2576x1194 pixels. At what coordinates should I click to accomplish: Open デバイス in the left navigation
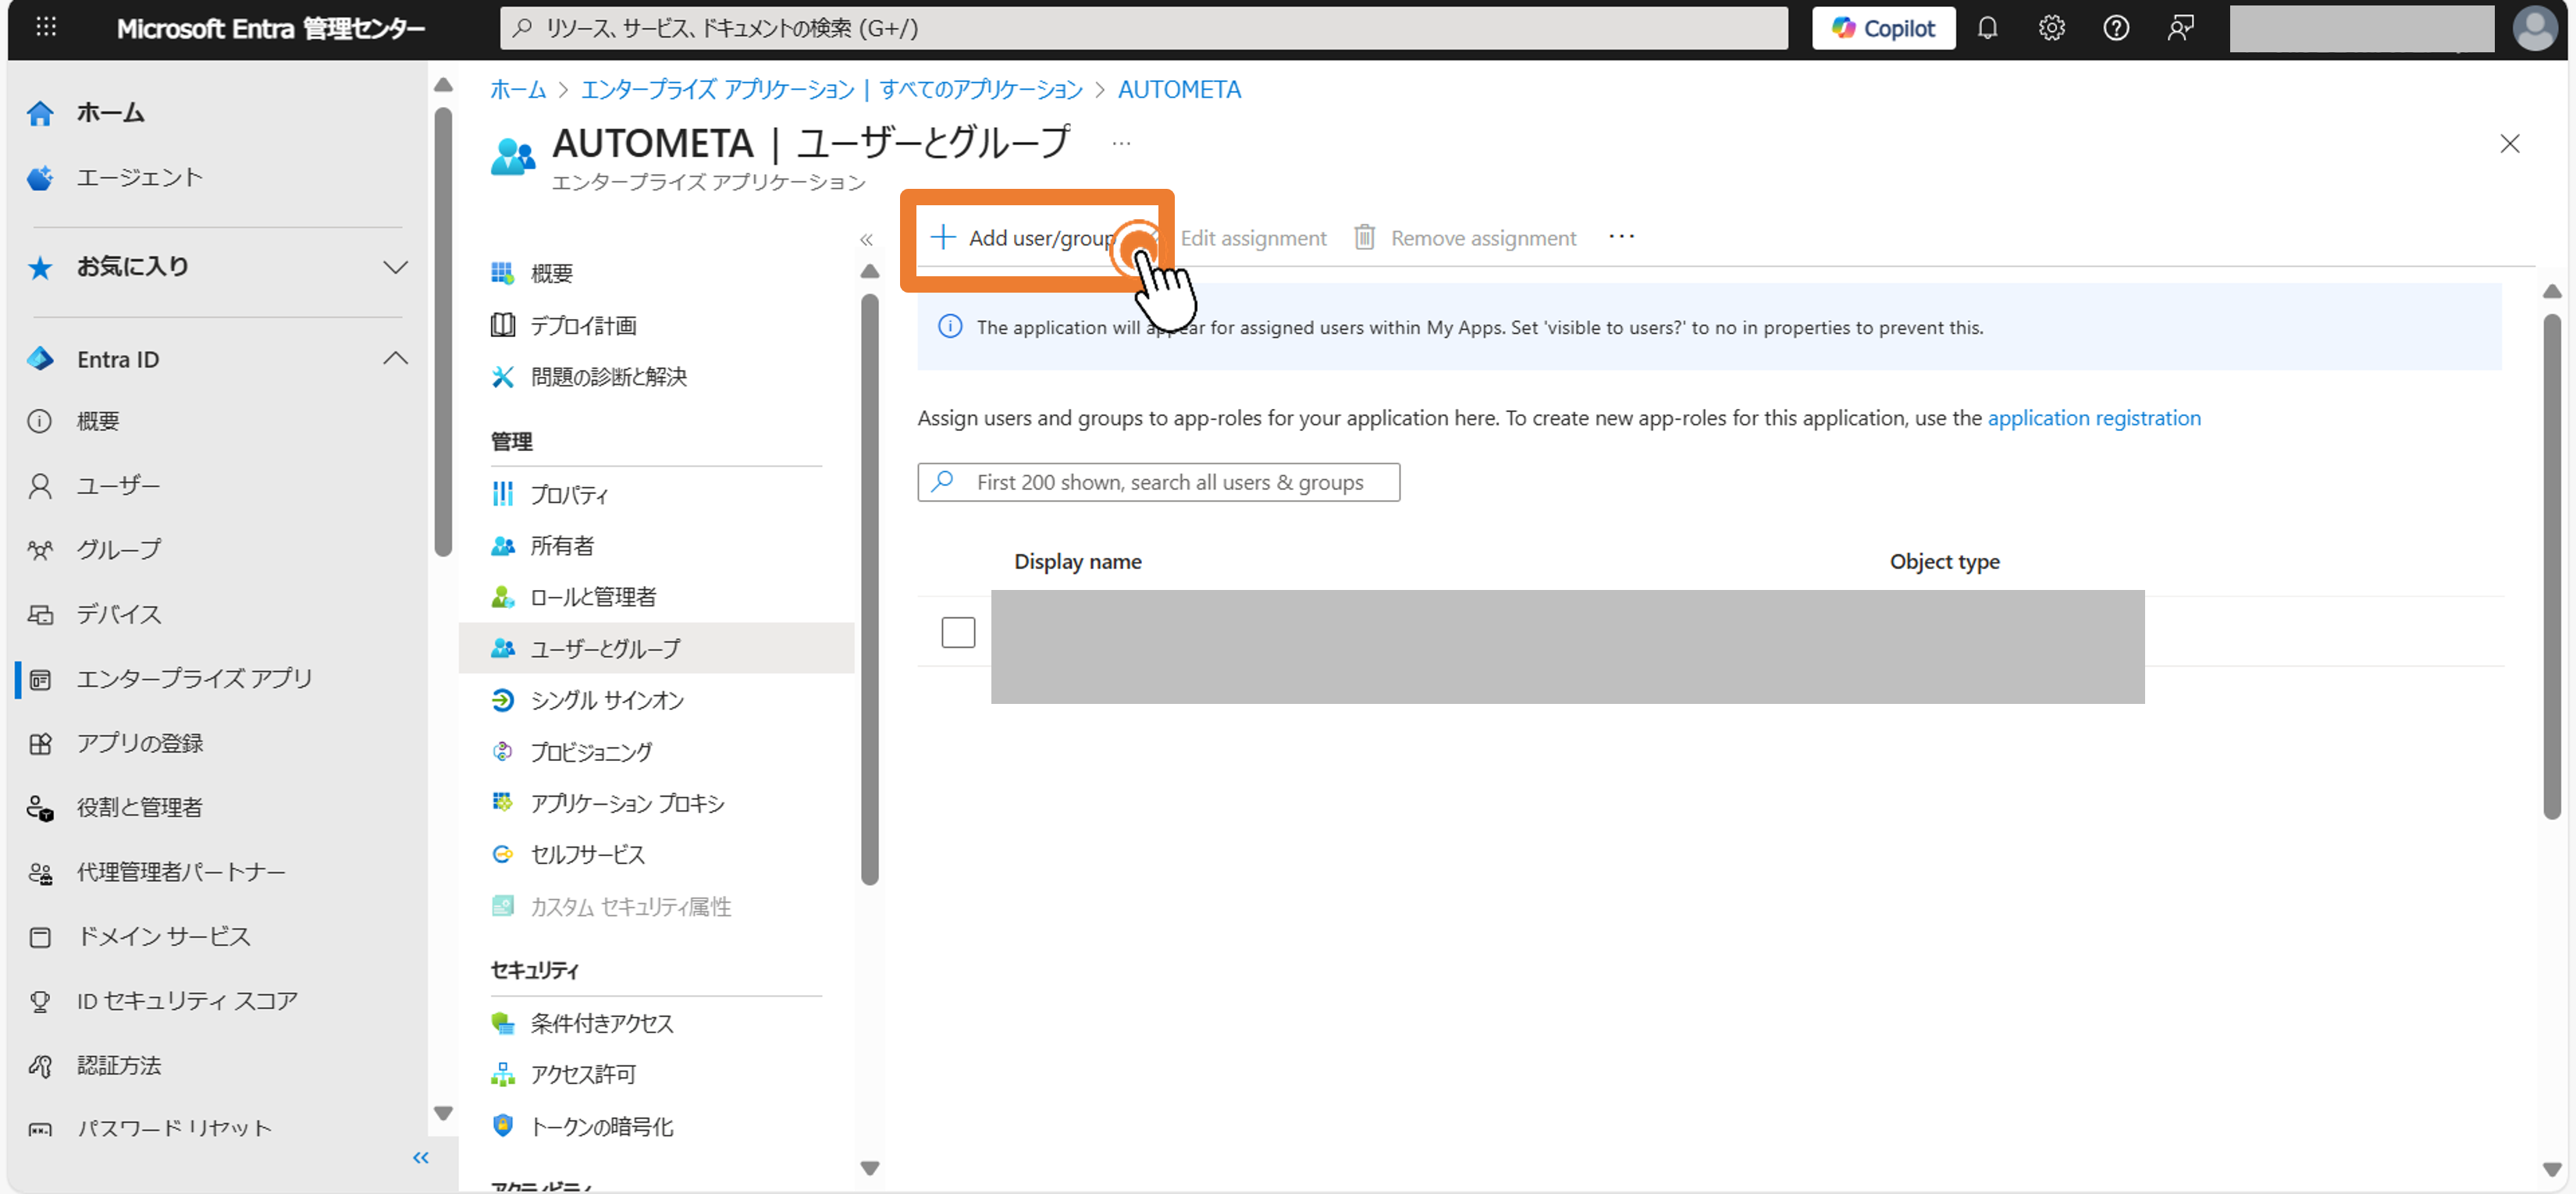118,614
